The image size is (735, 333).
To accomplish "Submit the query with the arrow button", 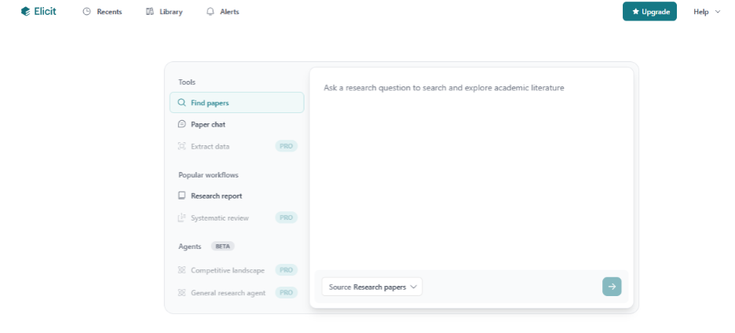I will pos(612,287).
